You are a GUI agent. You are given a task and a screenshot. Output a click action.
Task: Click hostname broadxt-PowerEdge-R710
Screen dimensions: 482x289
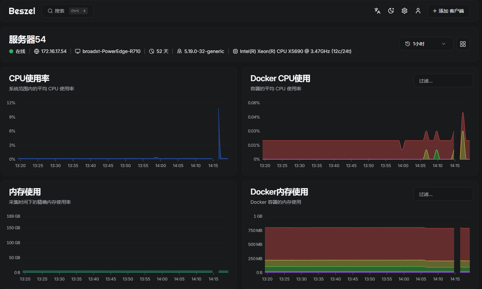coord(111,51)
